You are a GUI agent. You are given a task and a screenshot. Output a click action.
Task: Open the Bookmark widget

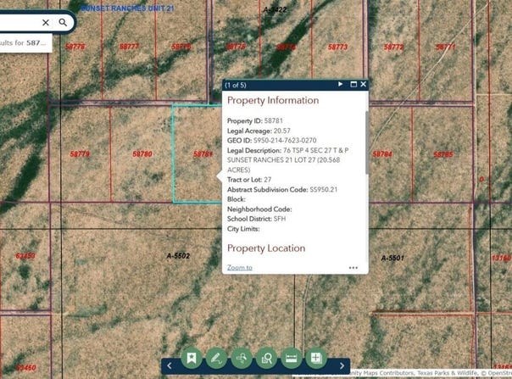(192, 358)
